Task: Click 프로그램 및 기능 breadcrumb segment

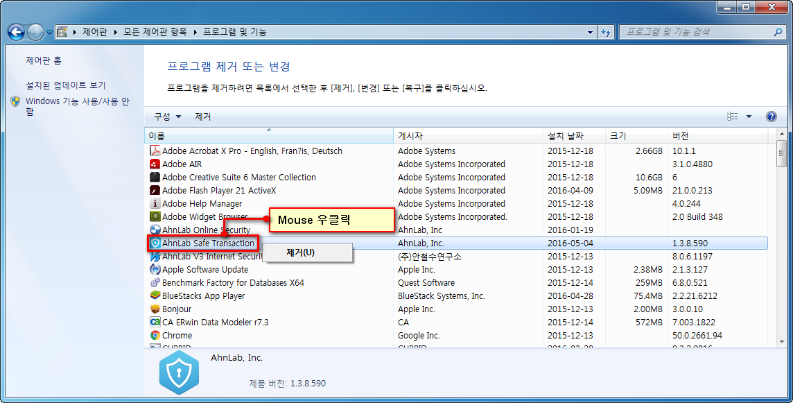Action: tap(235, 32)
